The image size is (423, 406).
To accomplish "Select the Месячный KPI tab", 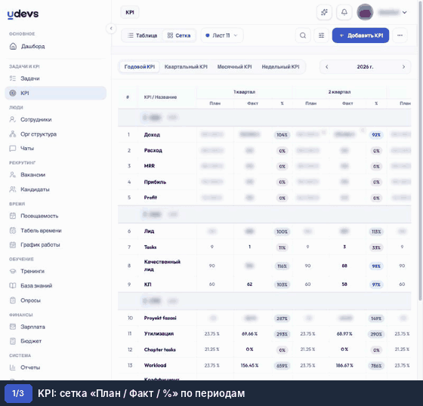I will [234, 66].
